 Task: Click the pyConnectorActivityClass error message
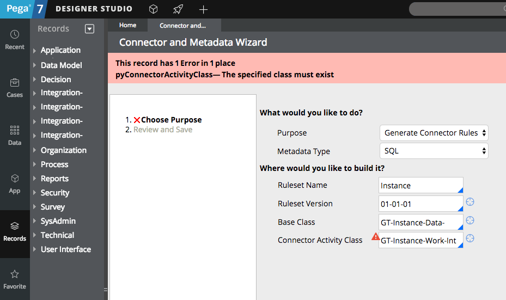tap(224, 75)
